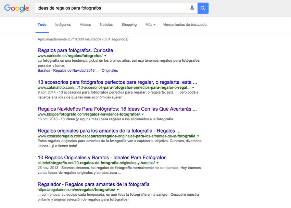Image resolution: width=291 pixels, height=208 pixels.
Task: Expand arrow next to blogdelfotografo.com URL
Action: pos(142,114)
